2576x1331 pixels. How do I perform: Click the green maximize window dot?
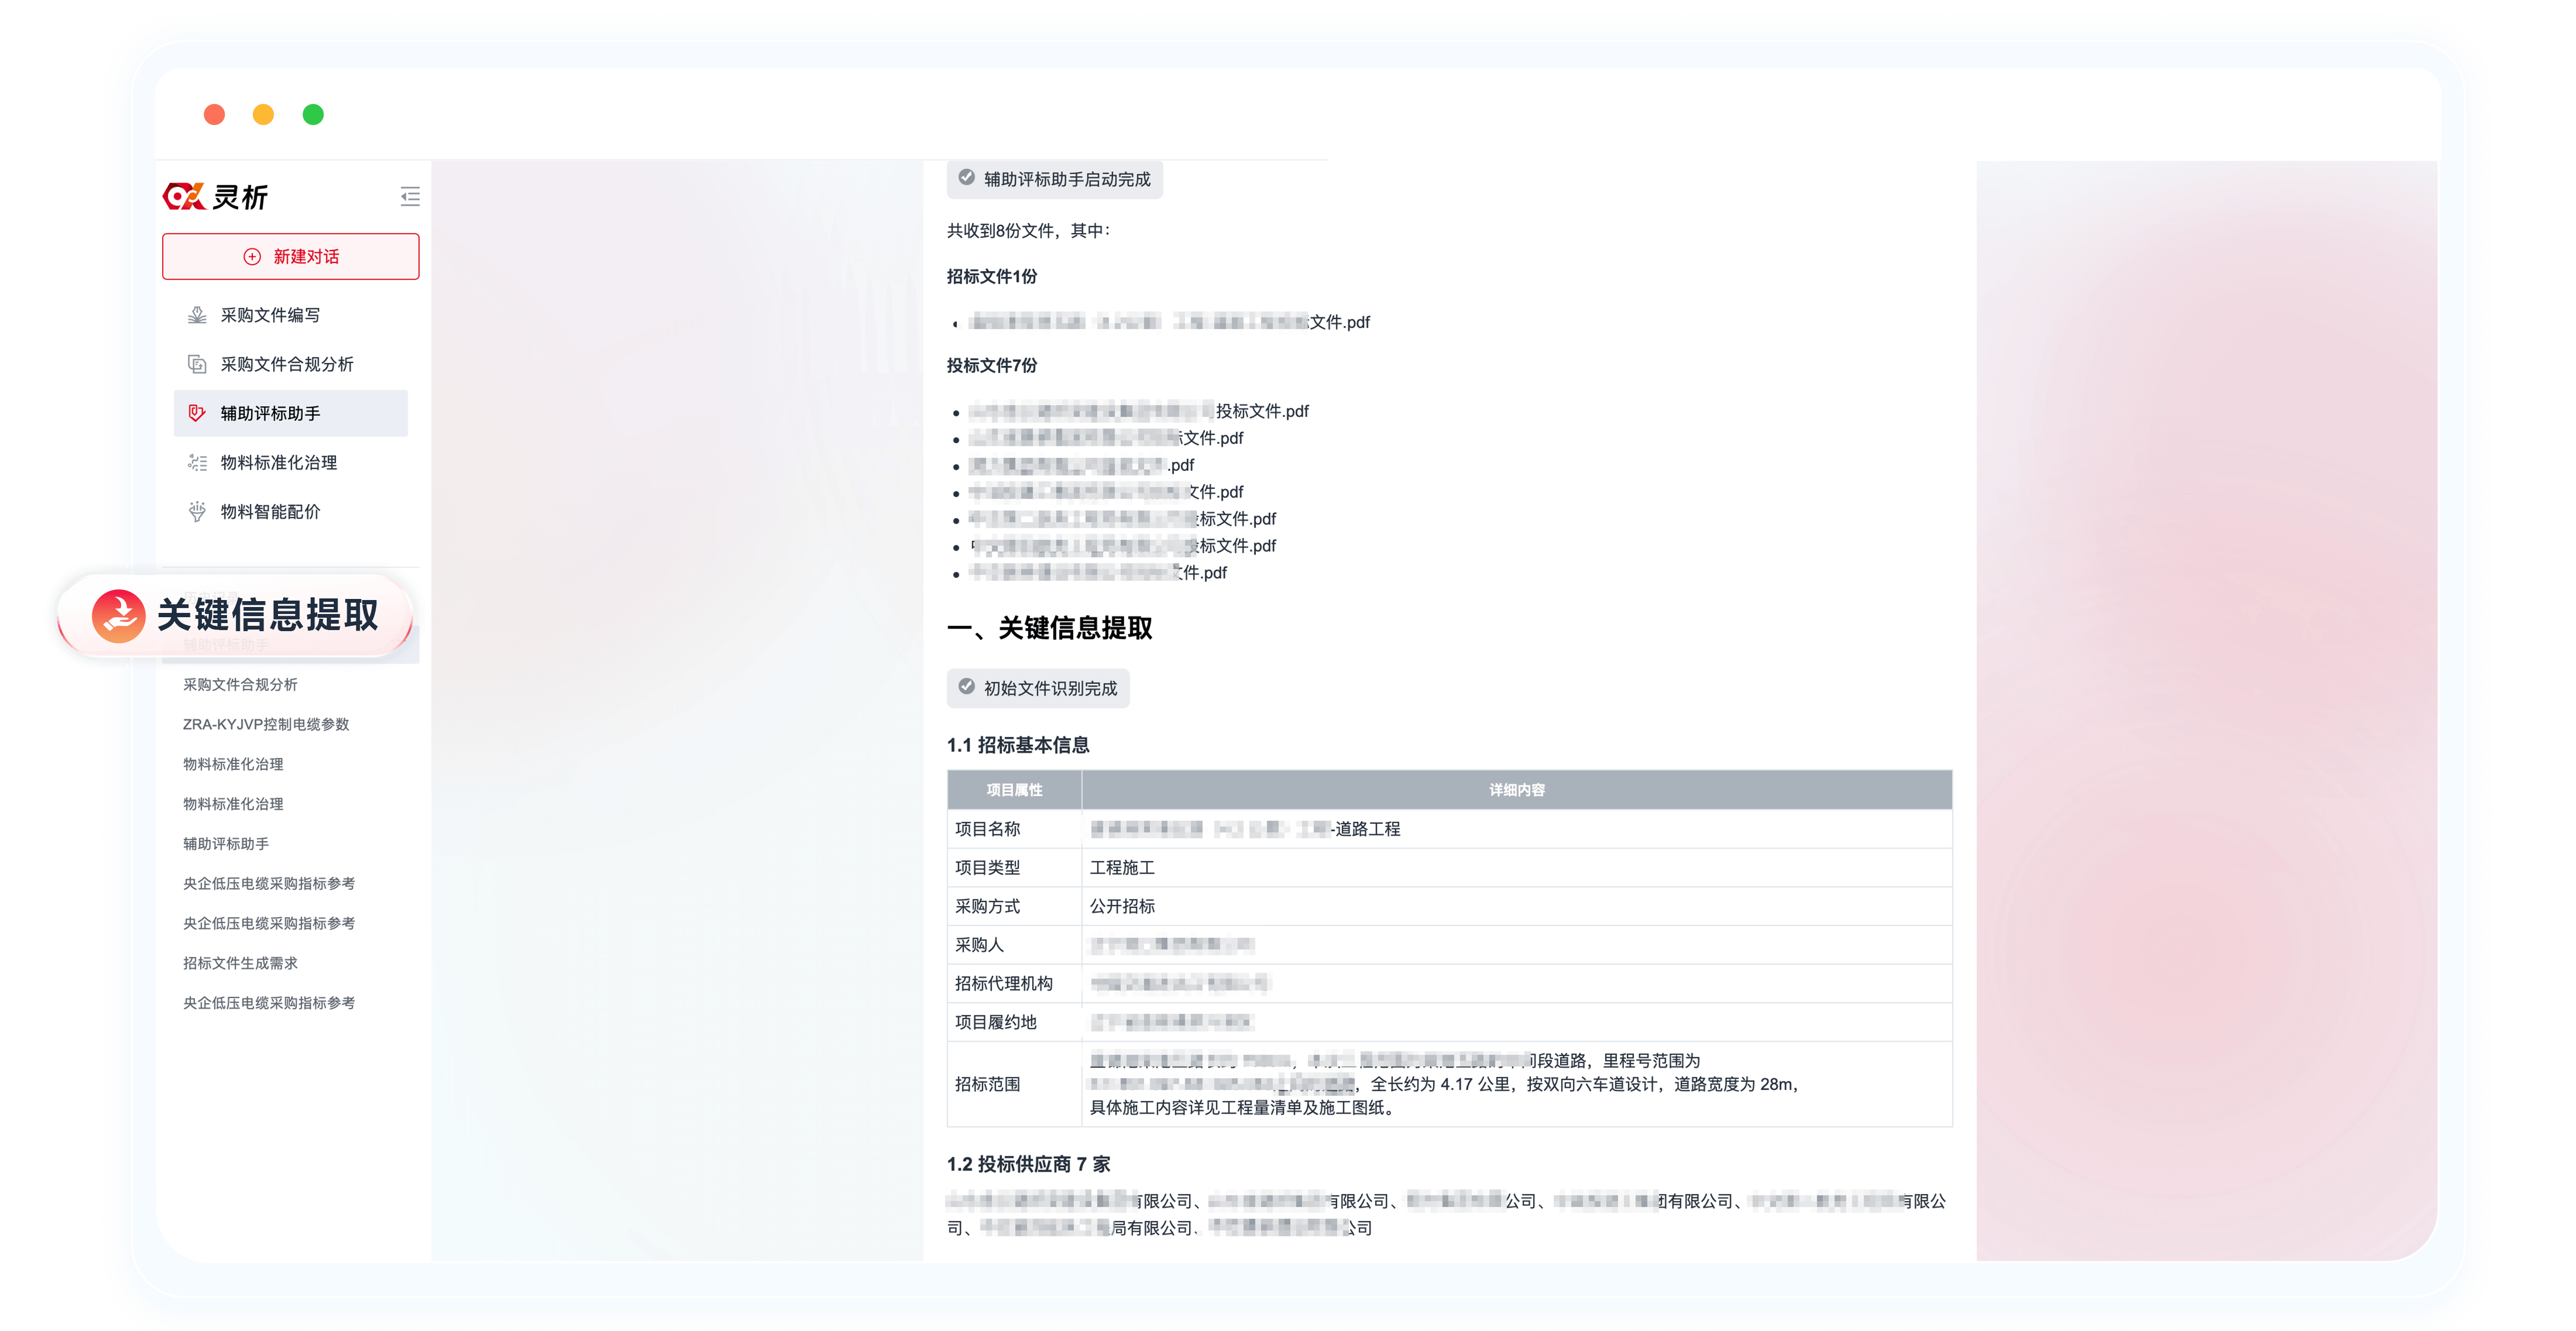313,114
